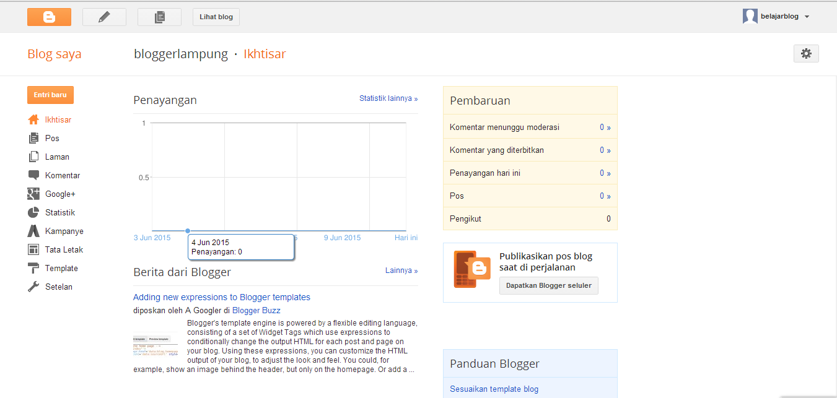This screenshot has height=398, width=837.
Task: Open the count link for Komentar yang diterbitkan
Action: pos(605,150)
